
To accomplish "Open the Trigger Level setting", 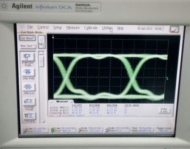I will tap(163, 130).
